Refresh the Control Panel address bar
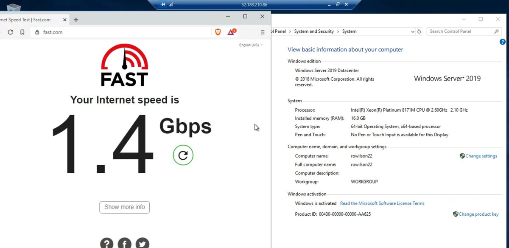Viewport: 509px width, 248px height. [419, 31]
